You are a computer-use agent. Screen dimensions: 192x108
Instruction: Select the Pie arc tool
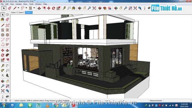click(x=7, y=44)
